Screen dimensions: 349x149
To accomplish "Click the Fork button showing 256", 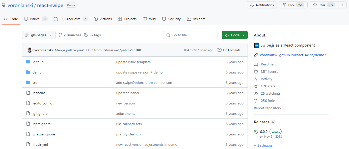I will tap(293, 5).
